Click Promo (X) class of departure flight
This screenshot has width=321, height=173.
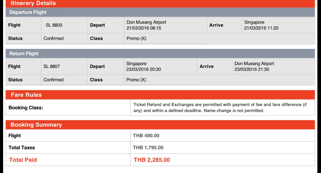[136, 38]
